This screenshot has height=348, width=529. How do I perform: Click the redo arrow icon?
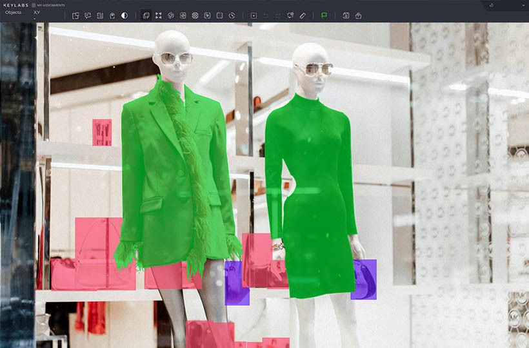[278, 15]
